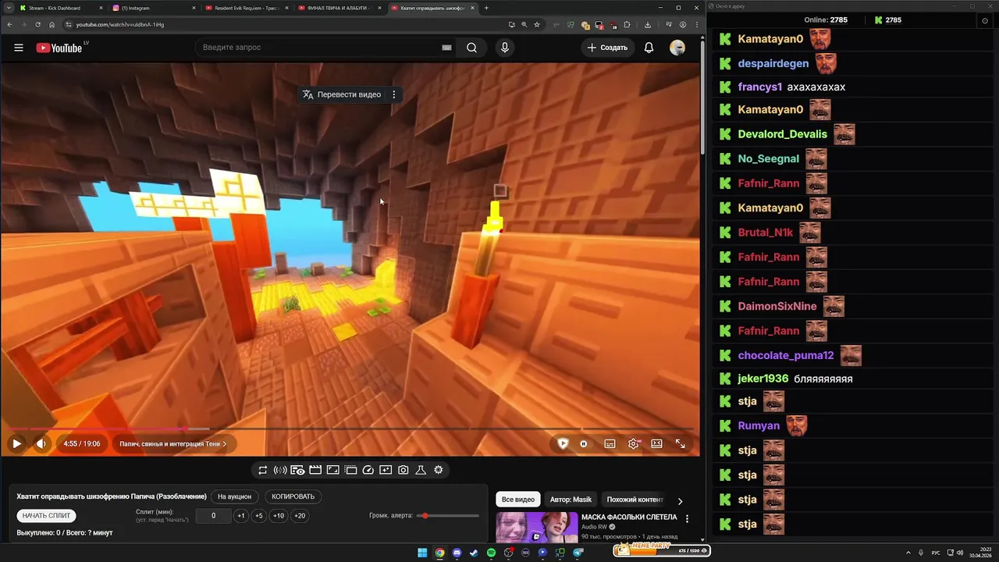Click the clapperboard cinema mode icon

point(315,470)
